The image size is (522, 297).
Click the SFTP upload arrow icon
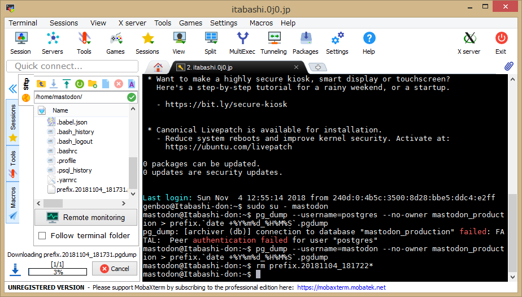(67, 84)
